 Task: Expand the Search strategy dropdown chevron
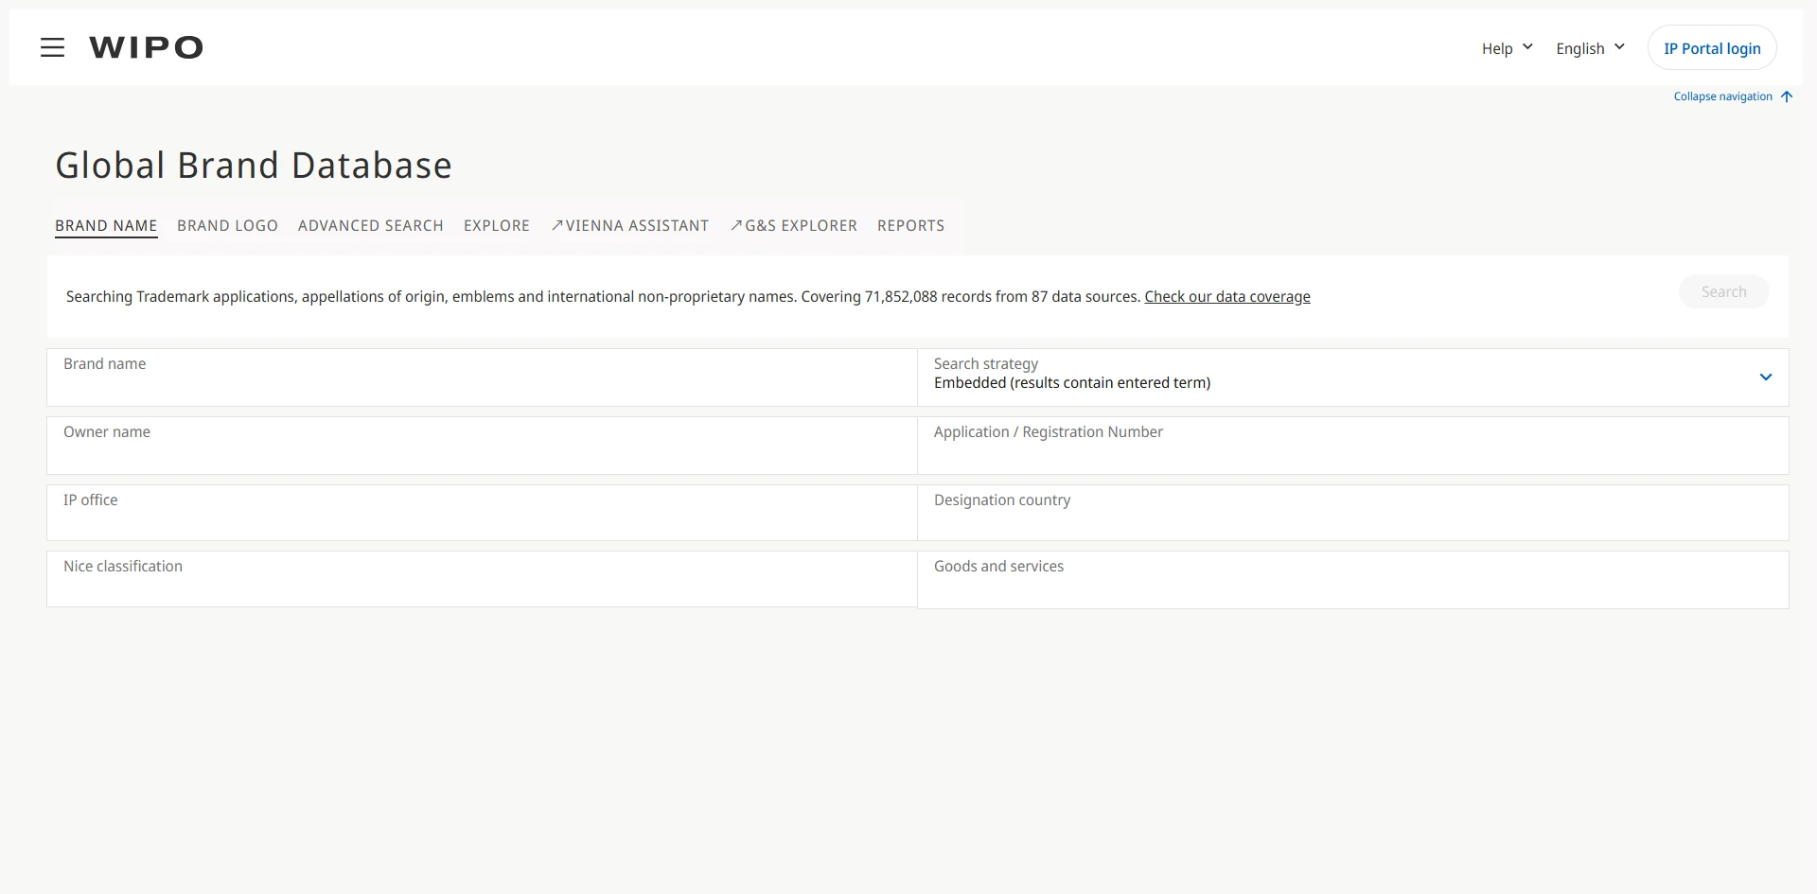pyautogui.click(x=1765, y=377)
